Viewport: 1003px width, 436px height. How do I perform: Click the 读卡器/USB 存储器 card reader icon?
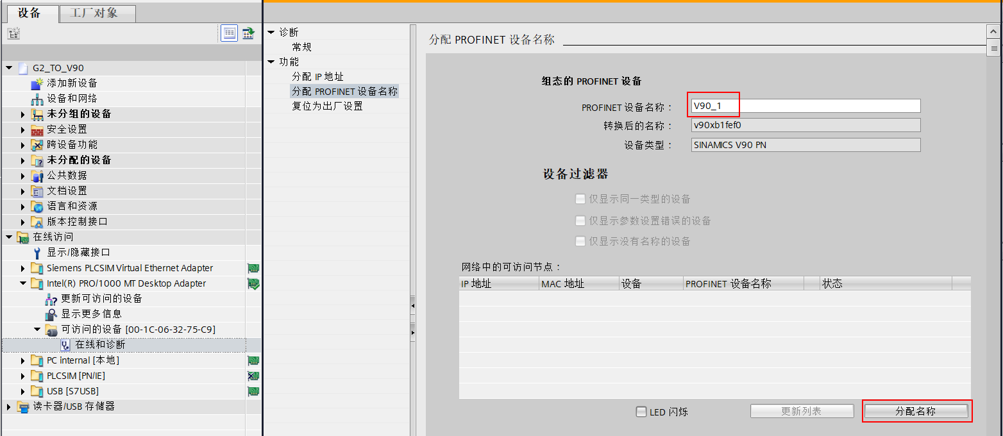tap(23, 406)
